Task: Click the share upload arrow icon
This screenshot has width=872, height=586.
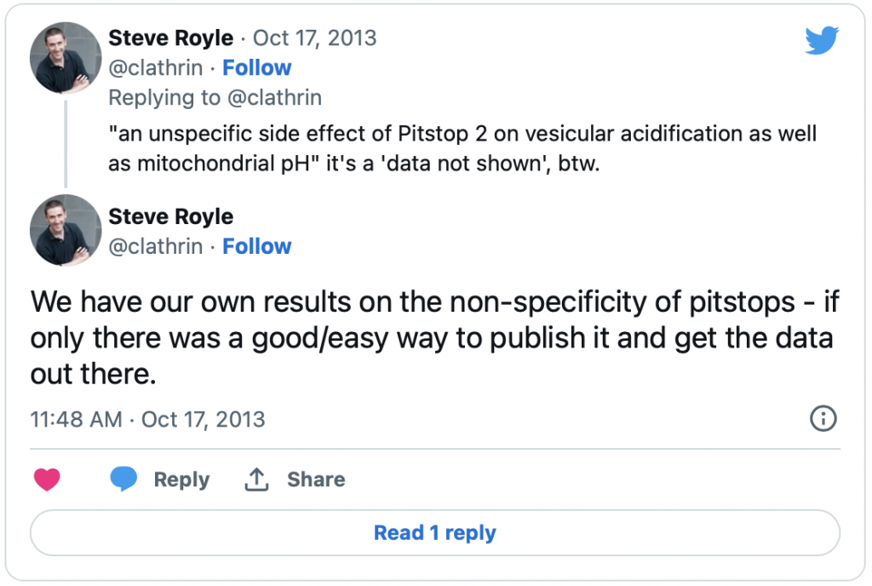Action: coord(255,480)
